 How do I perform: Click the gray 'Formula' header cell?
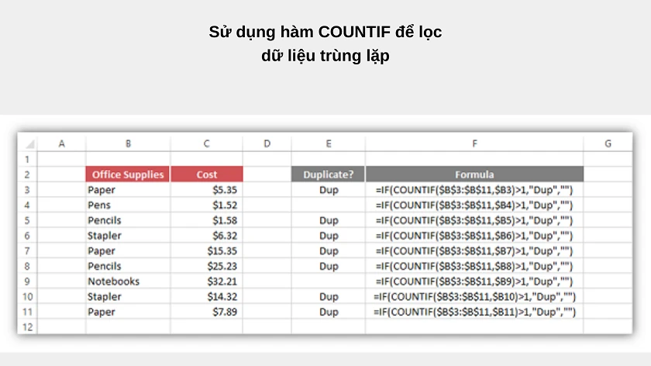pyautogui.click(x=474, y=174)
